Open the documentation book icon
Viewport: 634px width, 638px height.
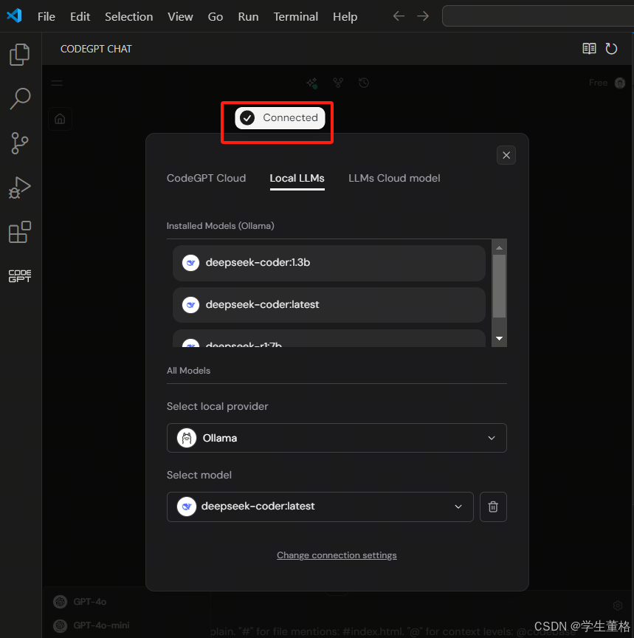coord(589,49)
